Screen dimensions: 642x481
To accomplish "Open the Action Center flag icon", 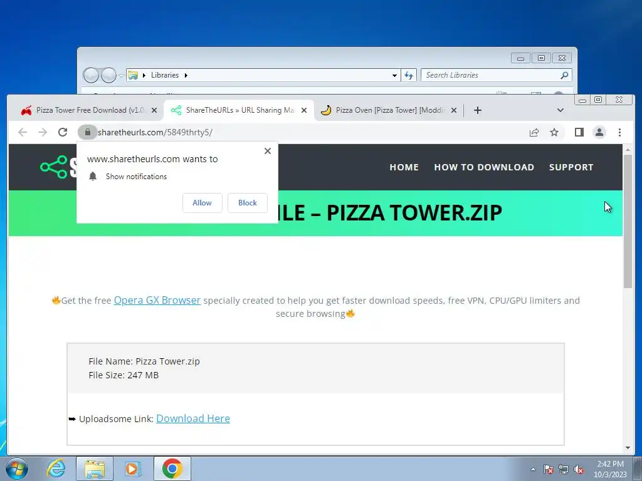I will 549,469.
